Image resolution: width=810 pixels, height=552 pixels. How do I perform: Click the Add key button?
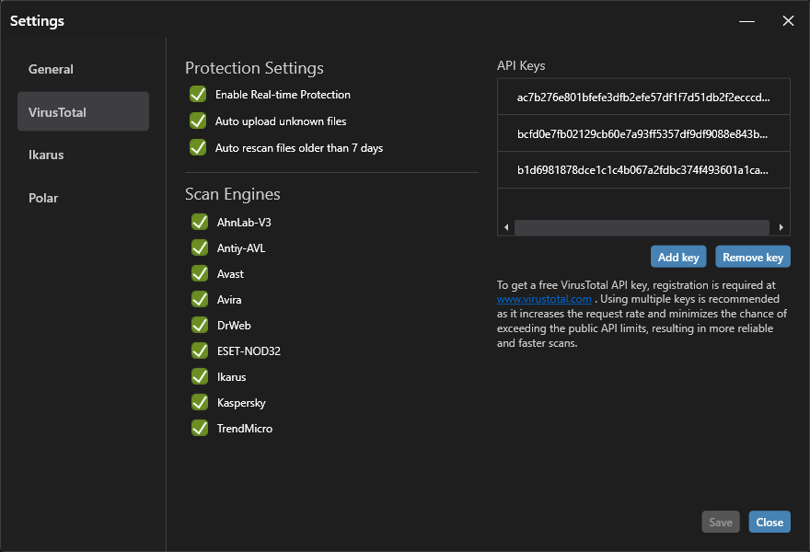pyautogui.click(x=678, y=258)
